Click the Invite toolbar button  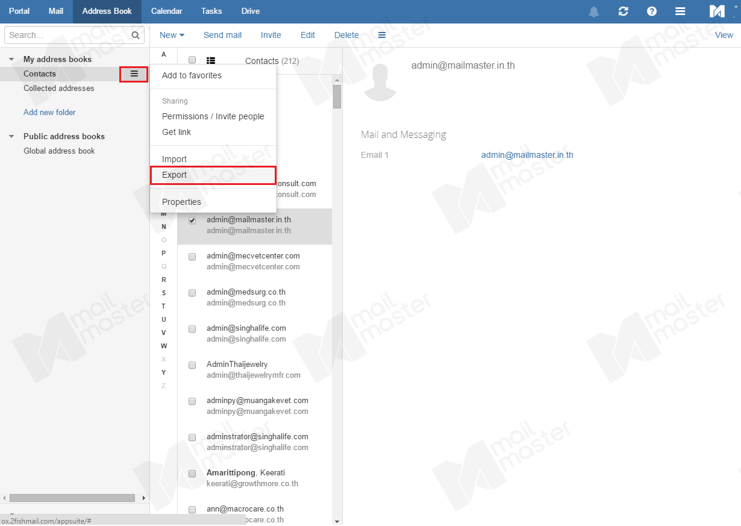[271, 35]
